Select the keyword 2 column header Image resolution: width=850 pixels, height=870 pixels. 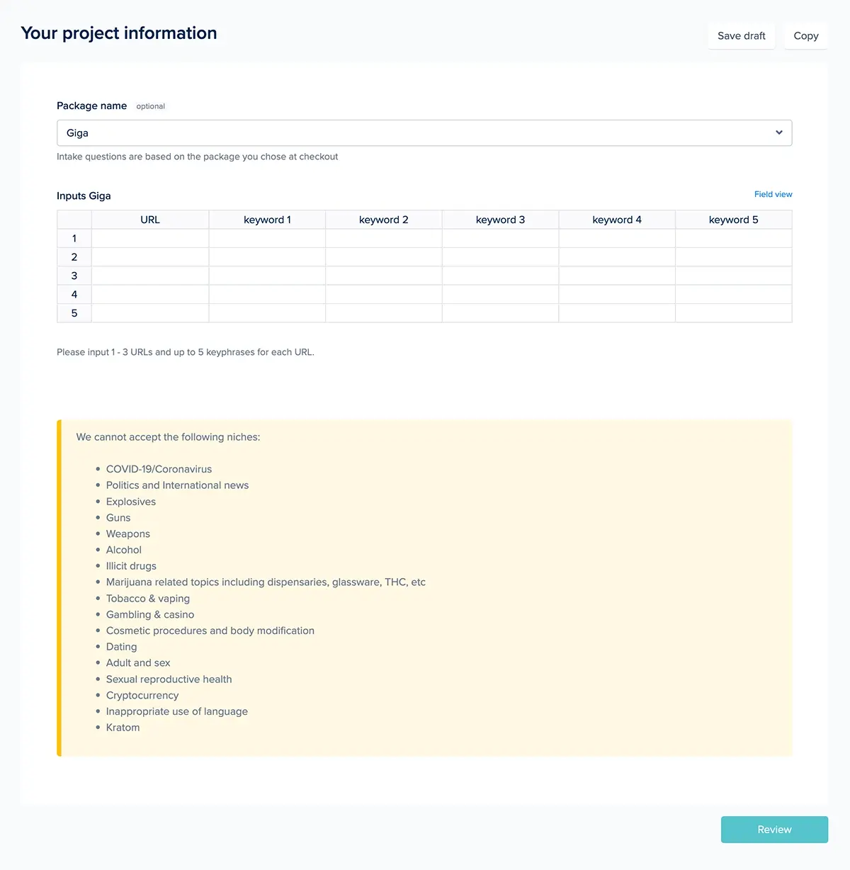click(x=384, y=220)
